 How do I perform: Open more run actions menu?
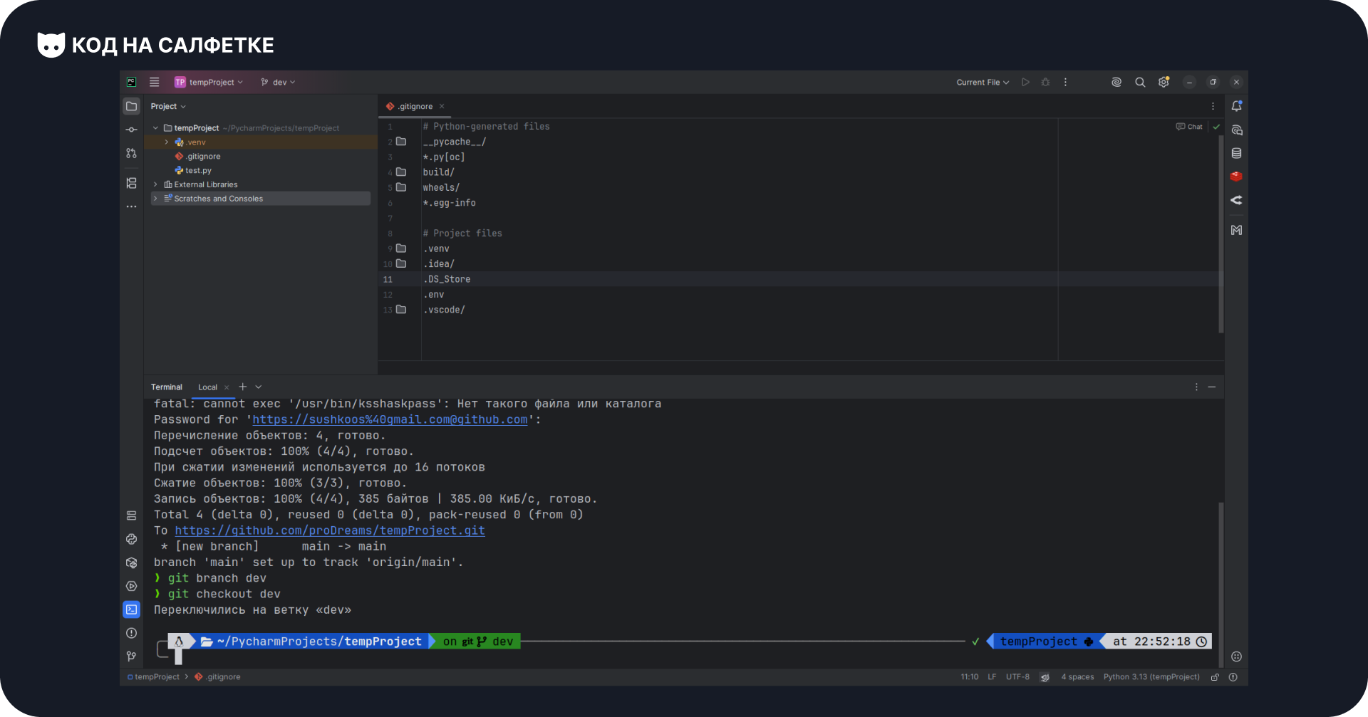click(1065, 82)
